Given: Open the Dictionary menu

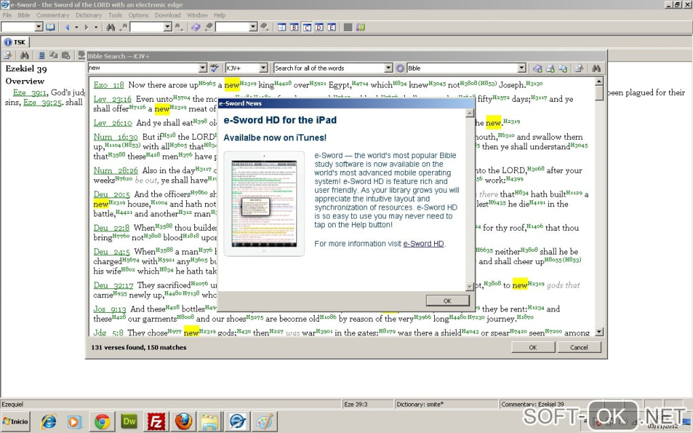Looking at the screenshot, I should coord(88,15).
